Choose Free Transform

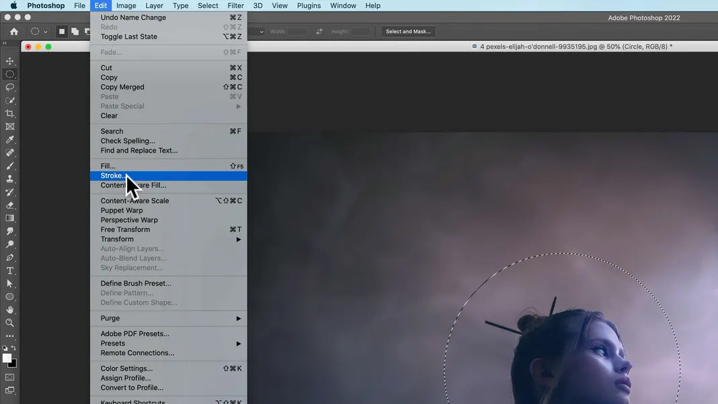169,229
